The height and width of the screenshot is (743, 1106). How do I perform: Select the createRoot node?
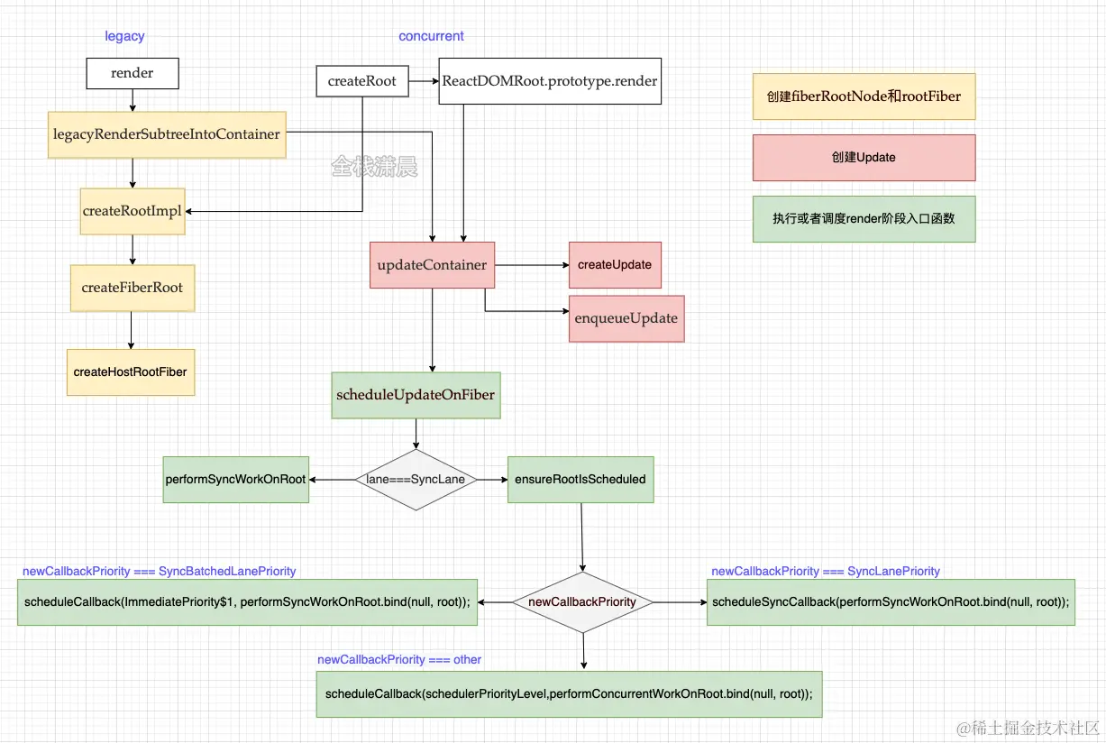(x=361, y=80)
